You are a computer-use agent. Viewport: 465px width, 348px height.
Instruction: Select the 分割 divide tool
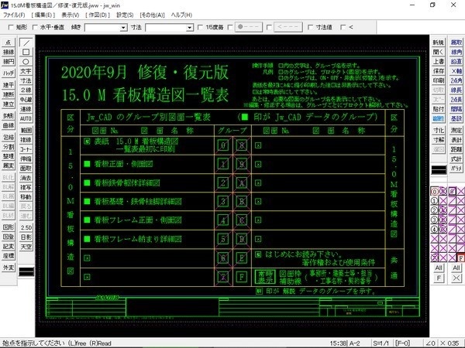pyautogui.click(x=9, y=147)
